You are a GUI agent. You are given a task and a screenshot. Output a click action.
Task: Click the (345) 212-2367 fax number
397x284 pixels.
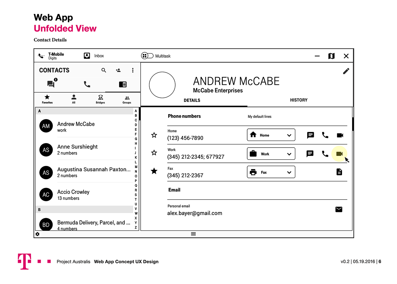185,175
